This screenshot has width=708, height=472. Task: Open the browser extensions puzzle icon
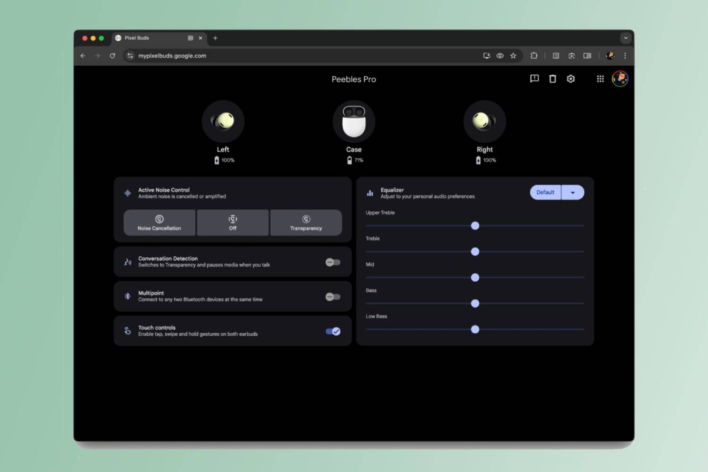point(534,56)
